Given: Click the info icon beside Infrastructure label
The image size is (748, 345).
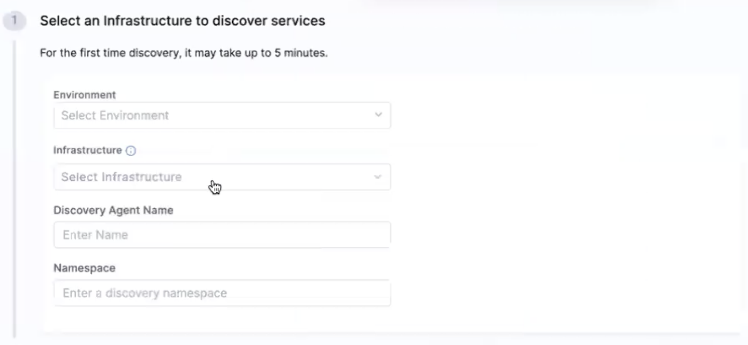Looking at the screenshot, I should [131, 151].
